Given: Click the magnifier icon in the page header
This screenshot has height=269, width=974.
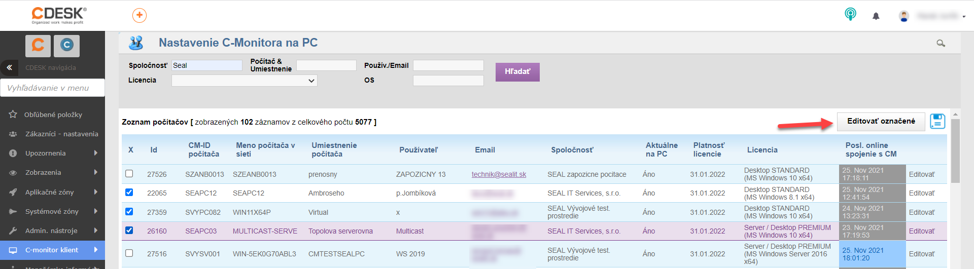Looking at the screenshot, I should point(941,44).
